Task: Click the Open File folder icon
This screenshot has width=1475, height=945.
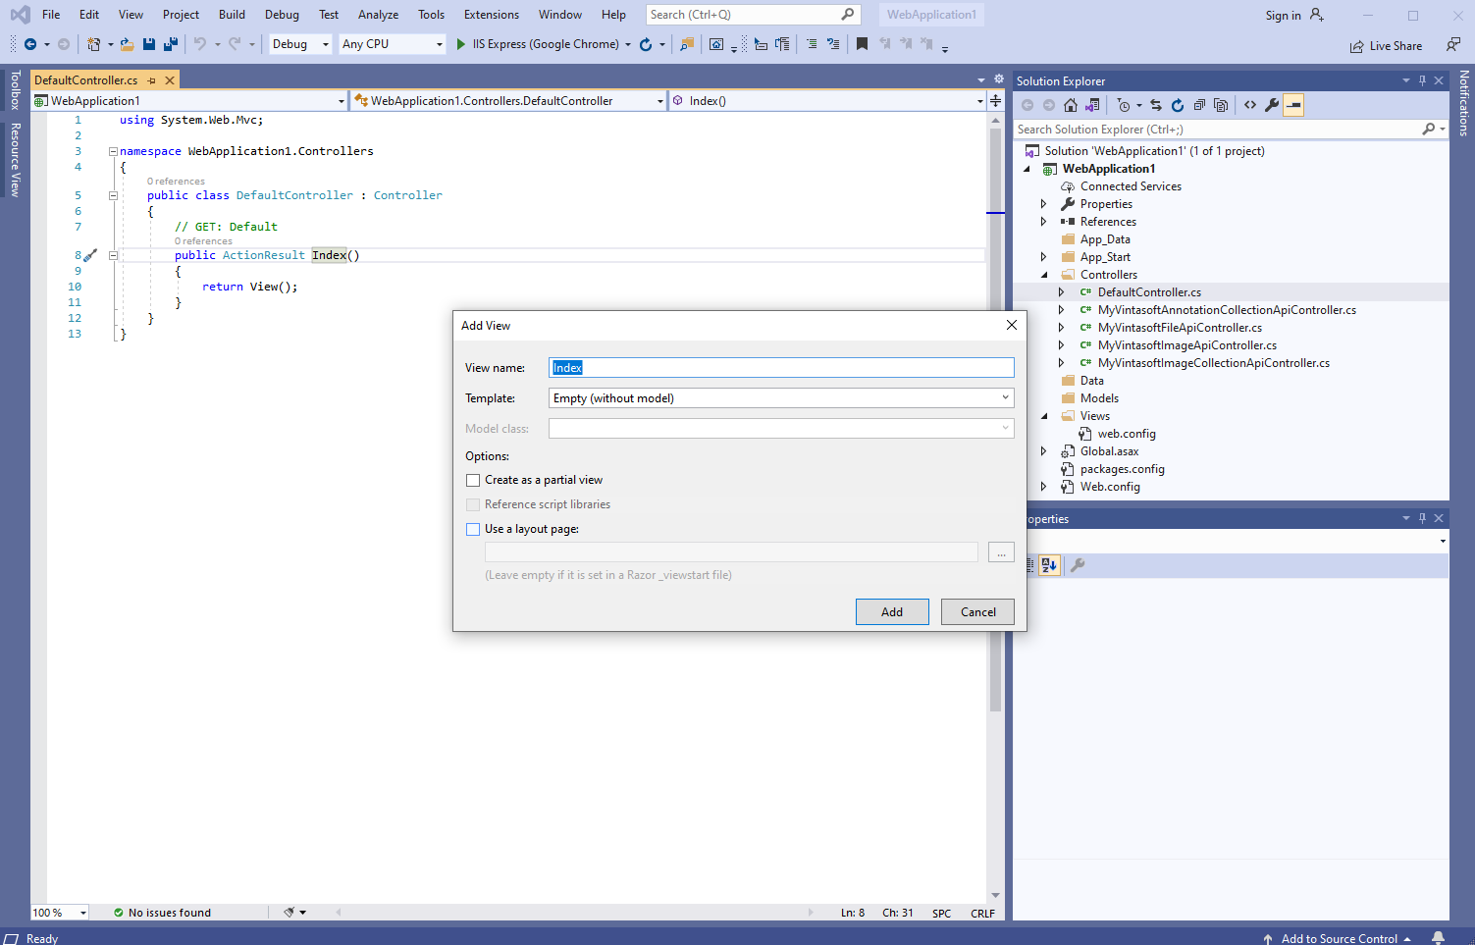Action: [128, 44]
